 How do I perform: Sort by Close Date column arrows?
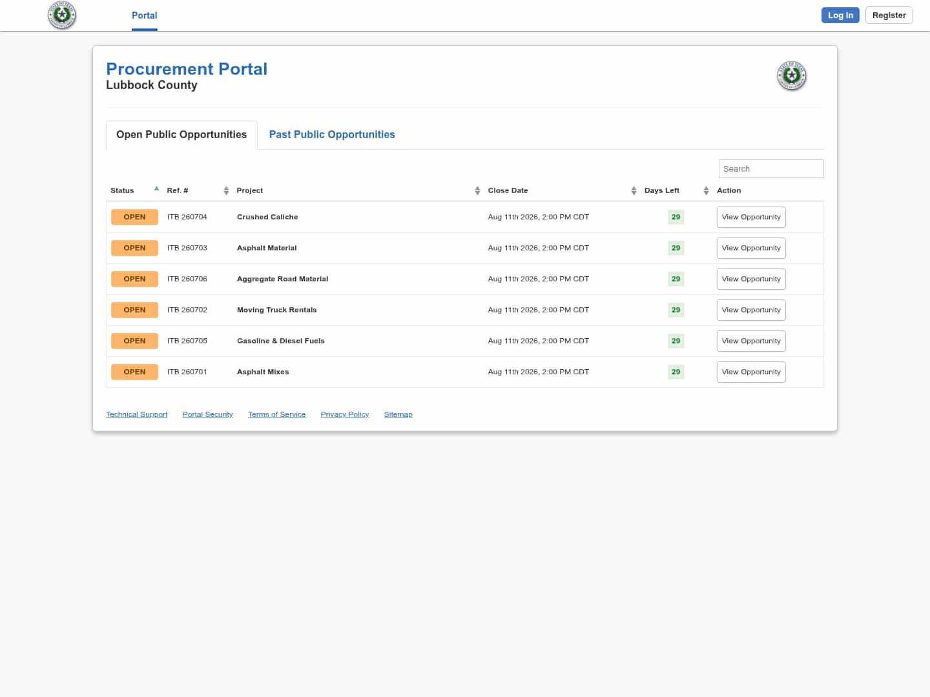tap(634, 190)
